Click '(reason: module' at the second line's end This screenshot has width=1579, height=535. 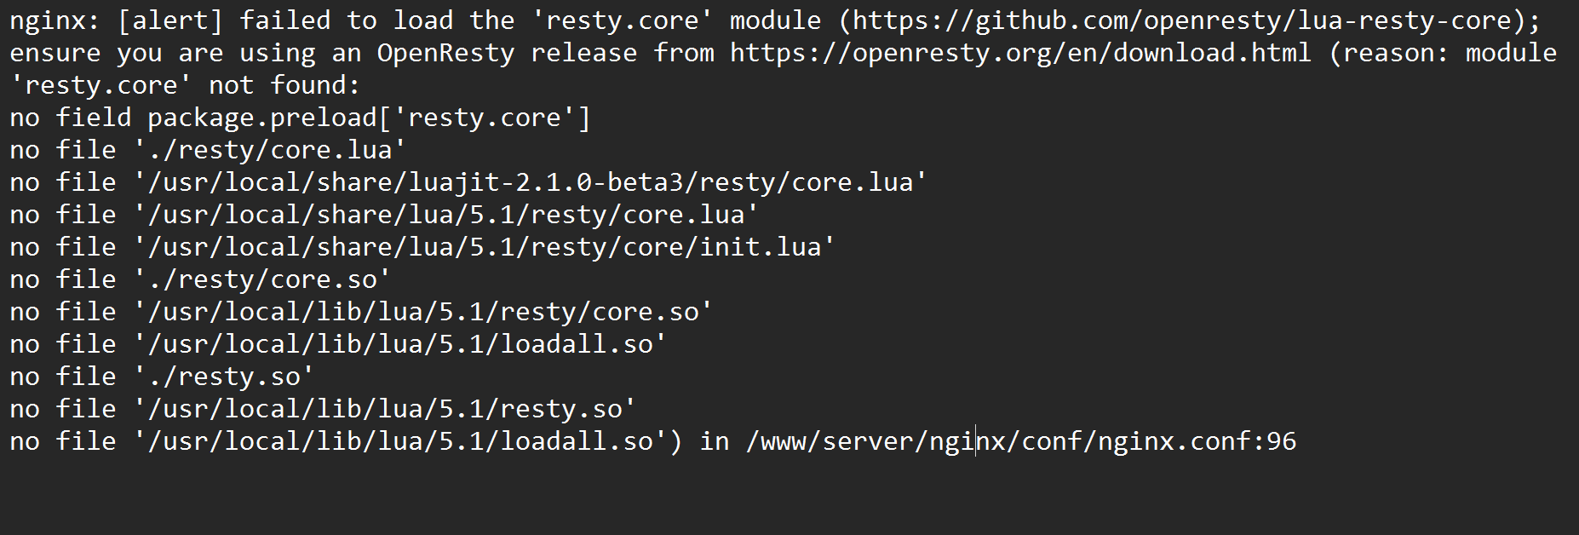point(1442,53)
